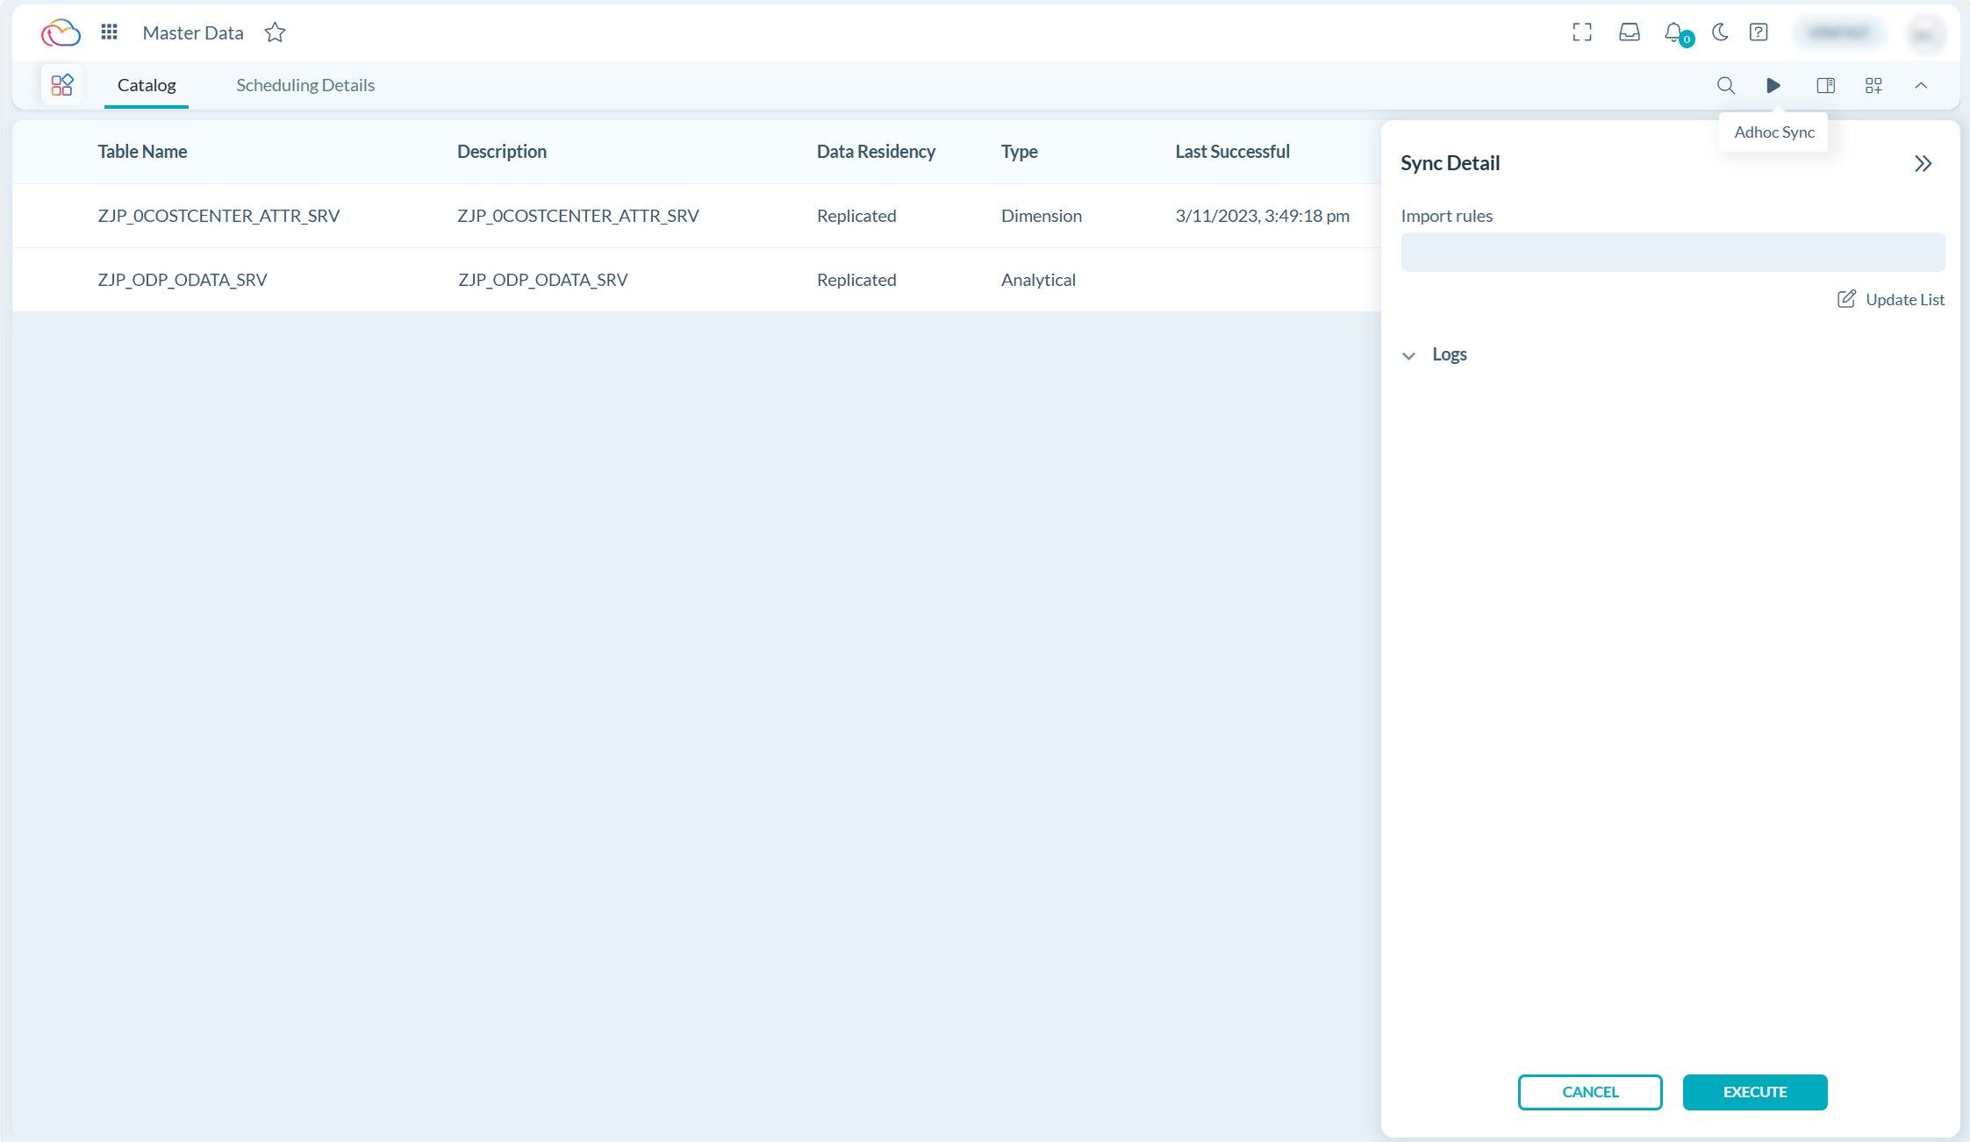
Task: Select the ZJP_ODP_ODATA_SRV table row
Action: coord(182,279)
